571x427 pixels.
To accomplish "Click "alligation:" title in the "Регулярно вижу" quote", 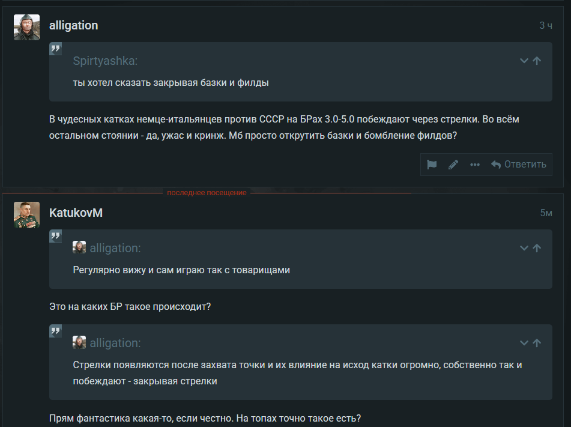I will tap(115, 248).
